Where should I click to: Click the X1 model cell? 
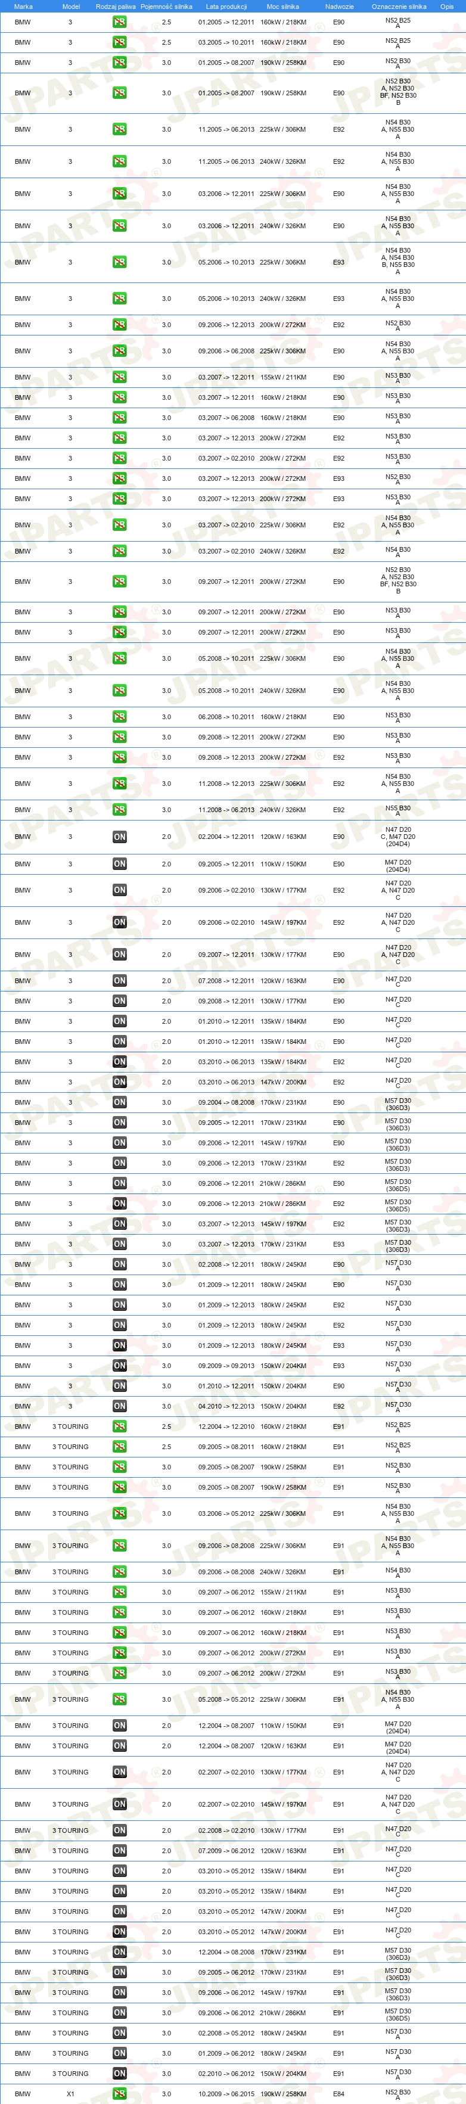70,2093
